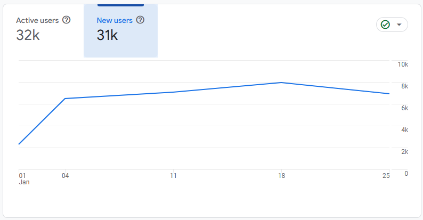The width and height of the screenshot is (423, 220).
Task: Click the green data quality checkmark icon
Action: click(385, 25)
